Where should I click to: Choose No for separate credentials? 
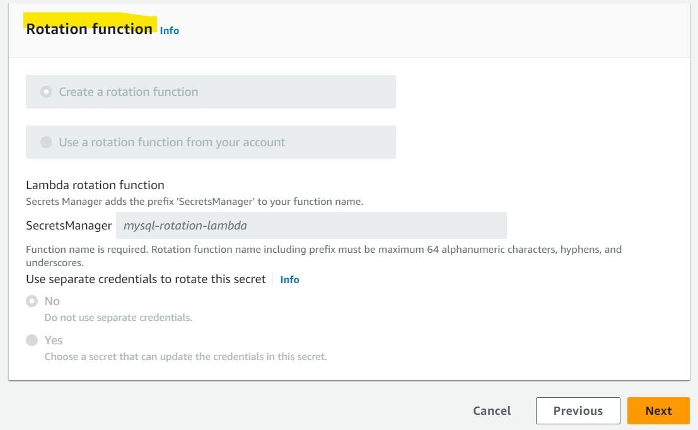coord(32,301)
